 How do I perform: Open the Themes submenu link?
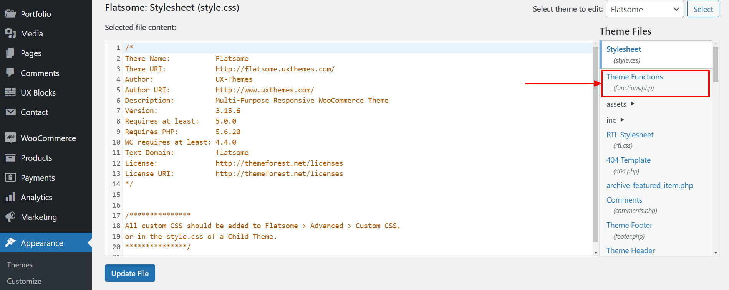[x=20, y=265]
